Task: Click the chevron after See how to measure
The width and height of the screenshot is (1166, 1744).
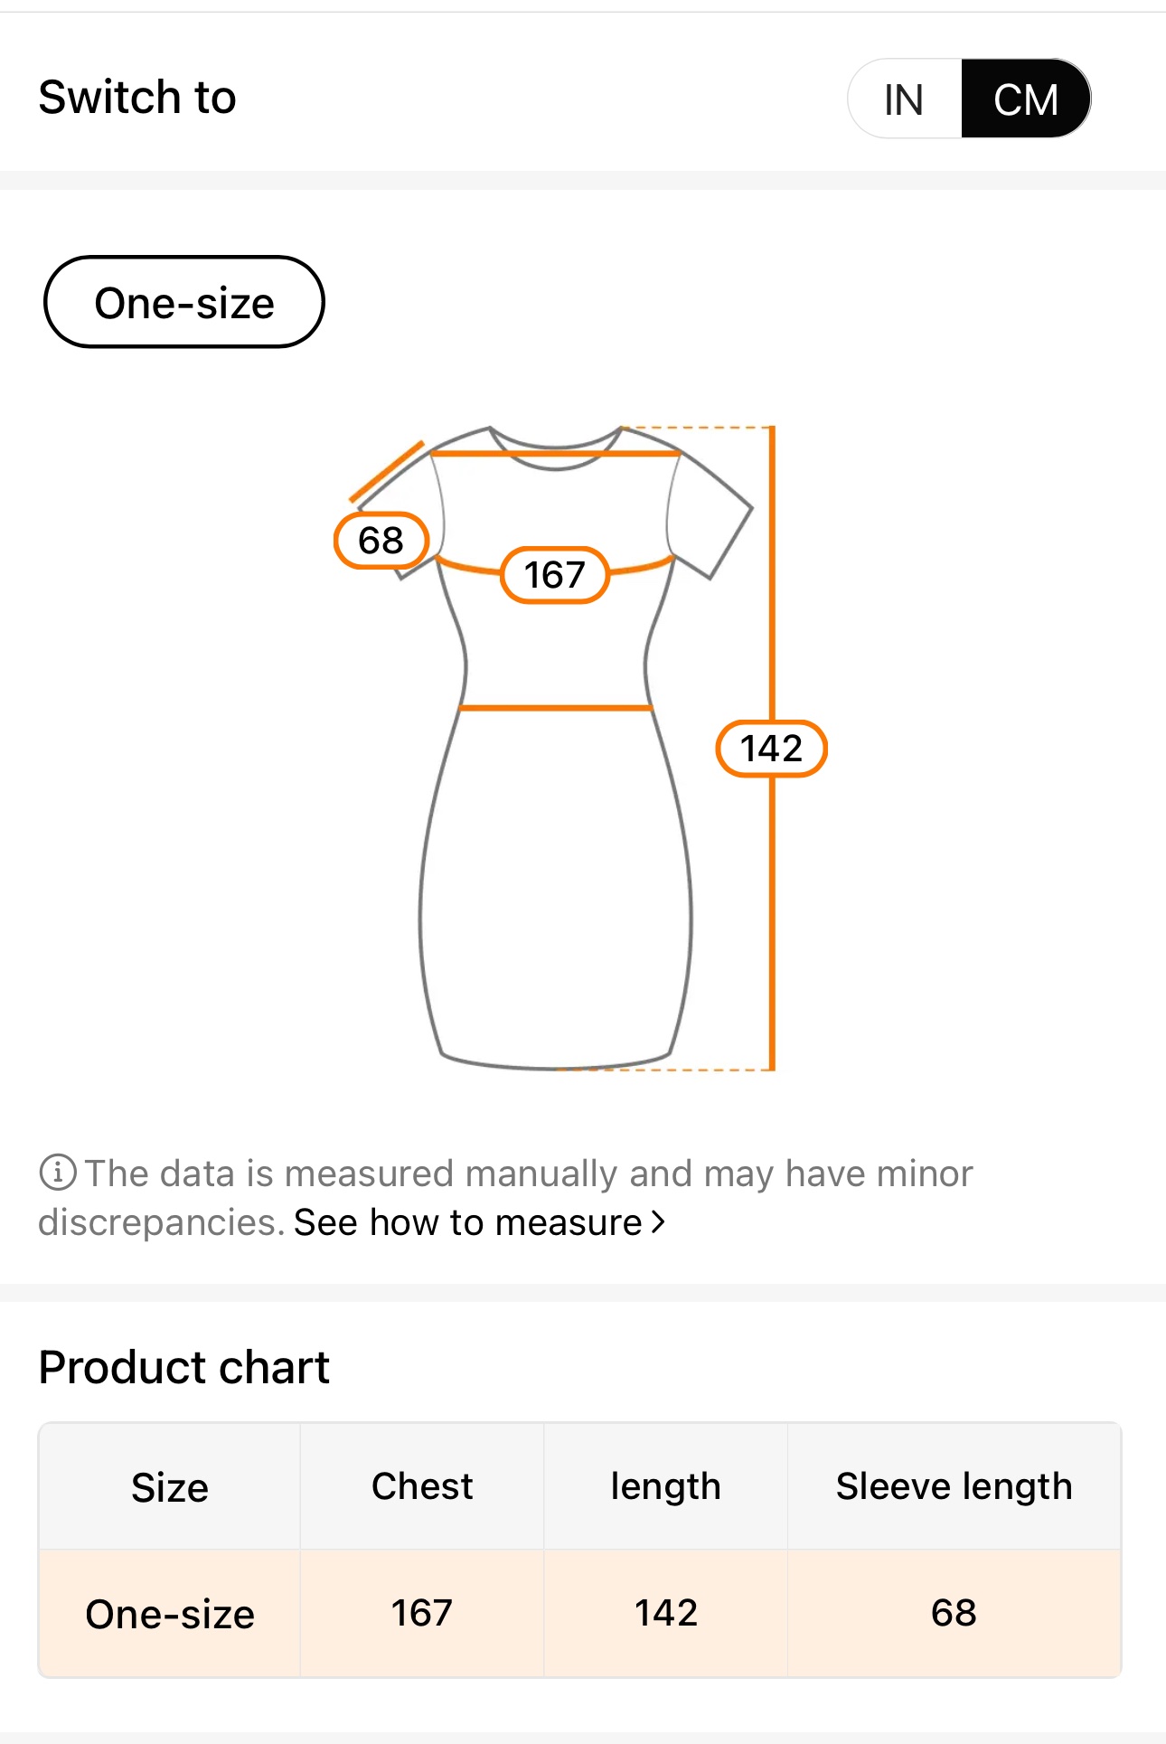Action: [x=659, y=1222]
